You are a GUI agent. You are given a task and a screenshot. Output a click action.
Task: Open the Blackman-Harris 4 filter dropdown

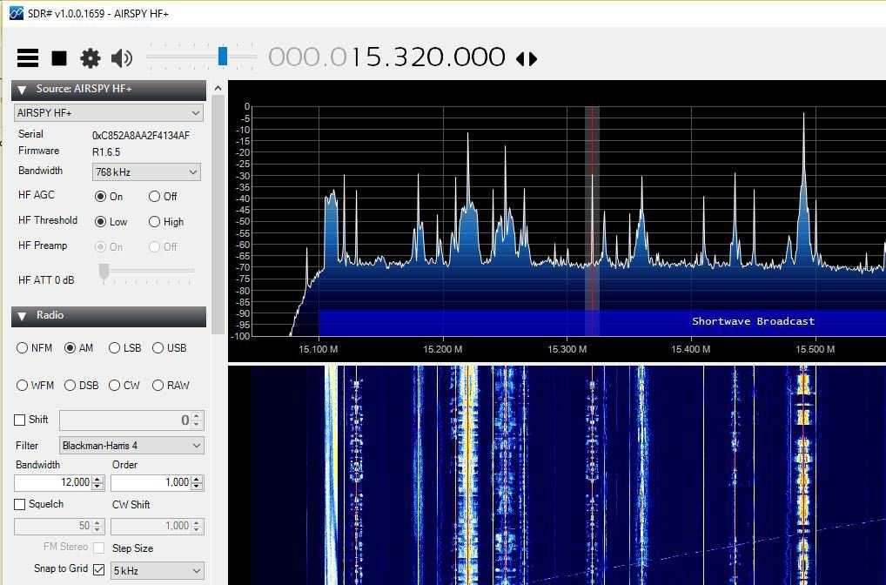[x=131, y=446]
